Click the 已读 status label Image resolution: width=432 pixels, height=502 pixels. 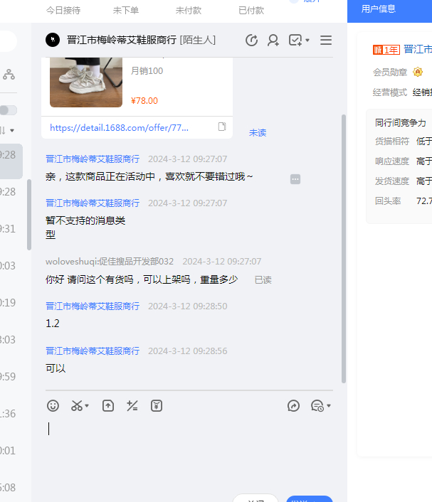pyautogui.click(x=263, y=280)
